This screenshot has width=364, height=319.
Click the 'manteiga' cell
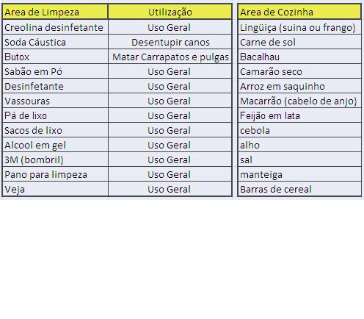pyautogui.click(x=299, y=174)
